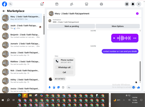Click the Facebook logo
Image resolution: width=145 pixels, height=107 pixels.
(x=4, y=4)
